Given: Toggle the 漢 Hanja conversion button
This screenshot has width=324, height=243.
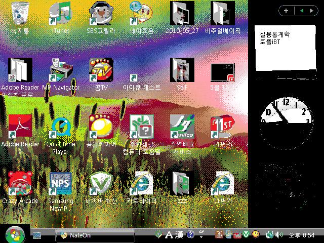Looking at the screenshot, I should point(179,234).
